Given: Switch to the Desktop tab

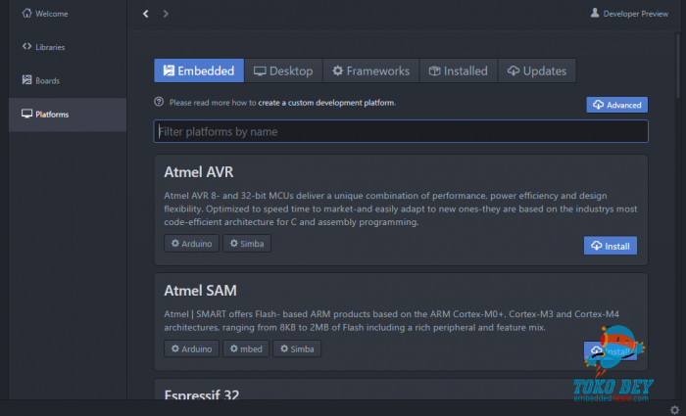Looking at the screenshot, I should point(283,70).
